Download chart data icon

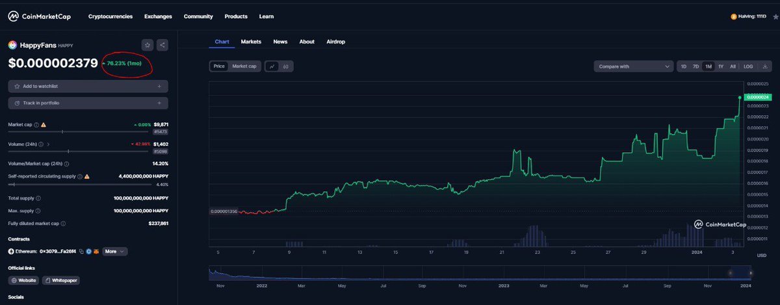coord(765,66)
